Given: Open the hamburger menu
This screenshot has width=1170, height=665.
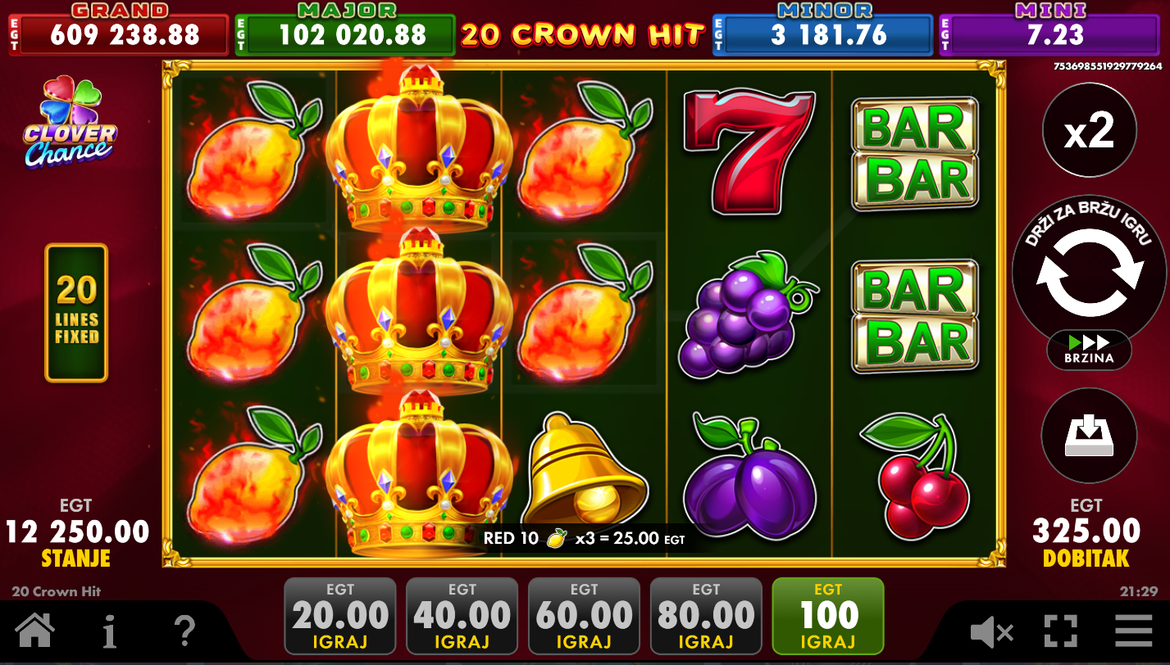Looking at the screenshot, I should [1134, 631].
